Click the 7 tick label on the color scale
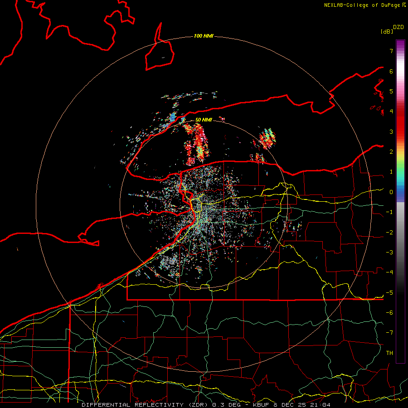The height and width of the screenshot is (408, 408). pos(391,51)
